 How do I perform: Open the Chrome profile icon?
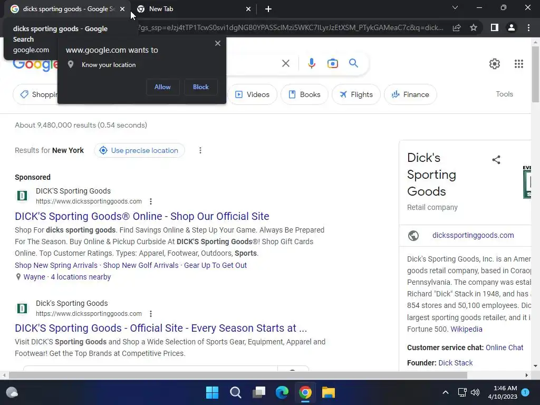pyautogui.click(x=512, y=27)
